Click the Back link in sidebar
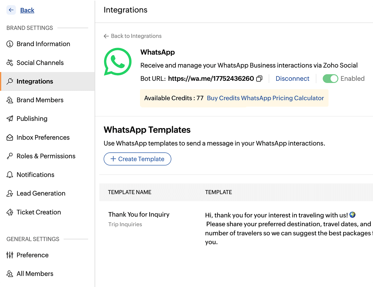Viewport: 373px width, 287px height. point(27,10)
